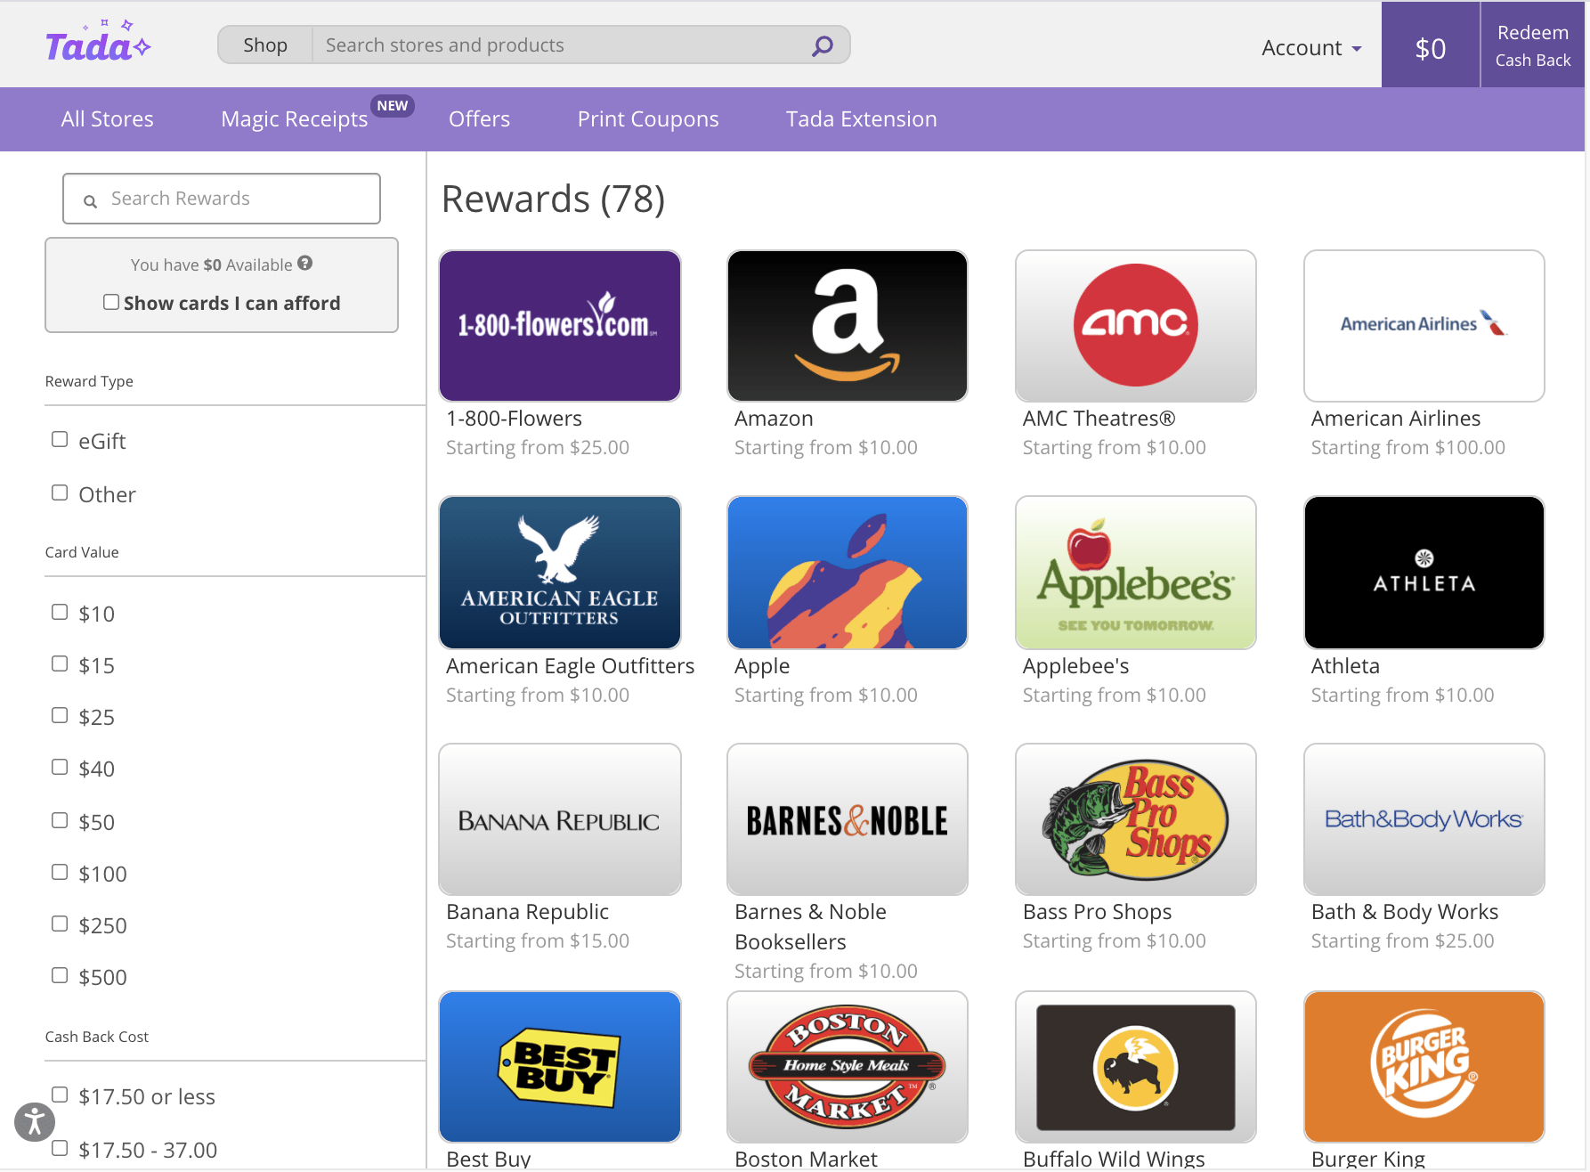Click the Redeem Cash Back button

(x=1533, y=45)
